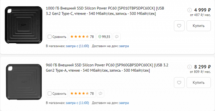Buy the 960 ГБ SSD for 8 299 ₽
Screen dimensions: 215x111
(x=198, y=83)
